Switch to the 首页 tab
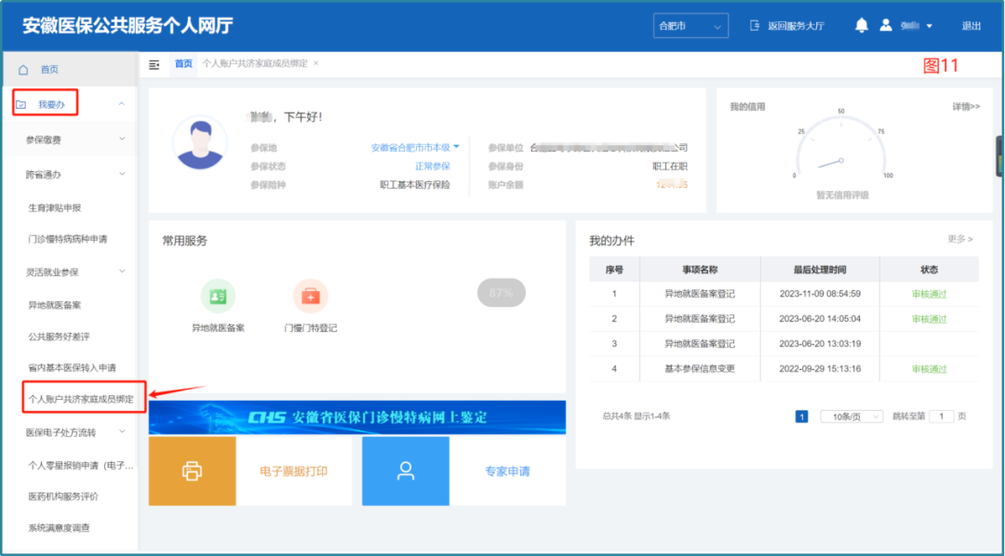The width and height of the screenshot is (1005, 556). coord(183,63)
